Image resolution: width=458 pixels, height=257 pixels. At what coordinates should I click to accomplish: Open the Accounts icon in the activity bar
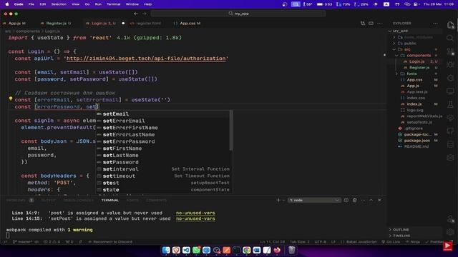[x=450, y=218]
